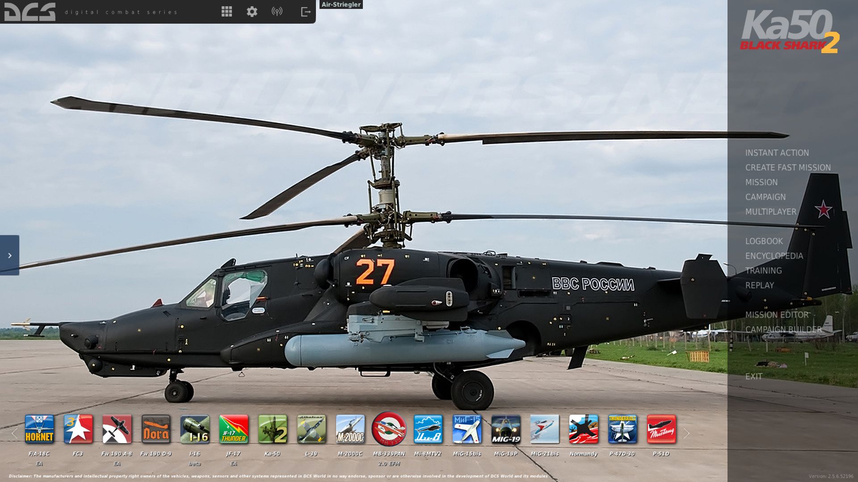Open the MISSION EDITOR
The height and width of the screenshot is (482, 858).
tap(777, 315)
